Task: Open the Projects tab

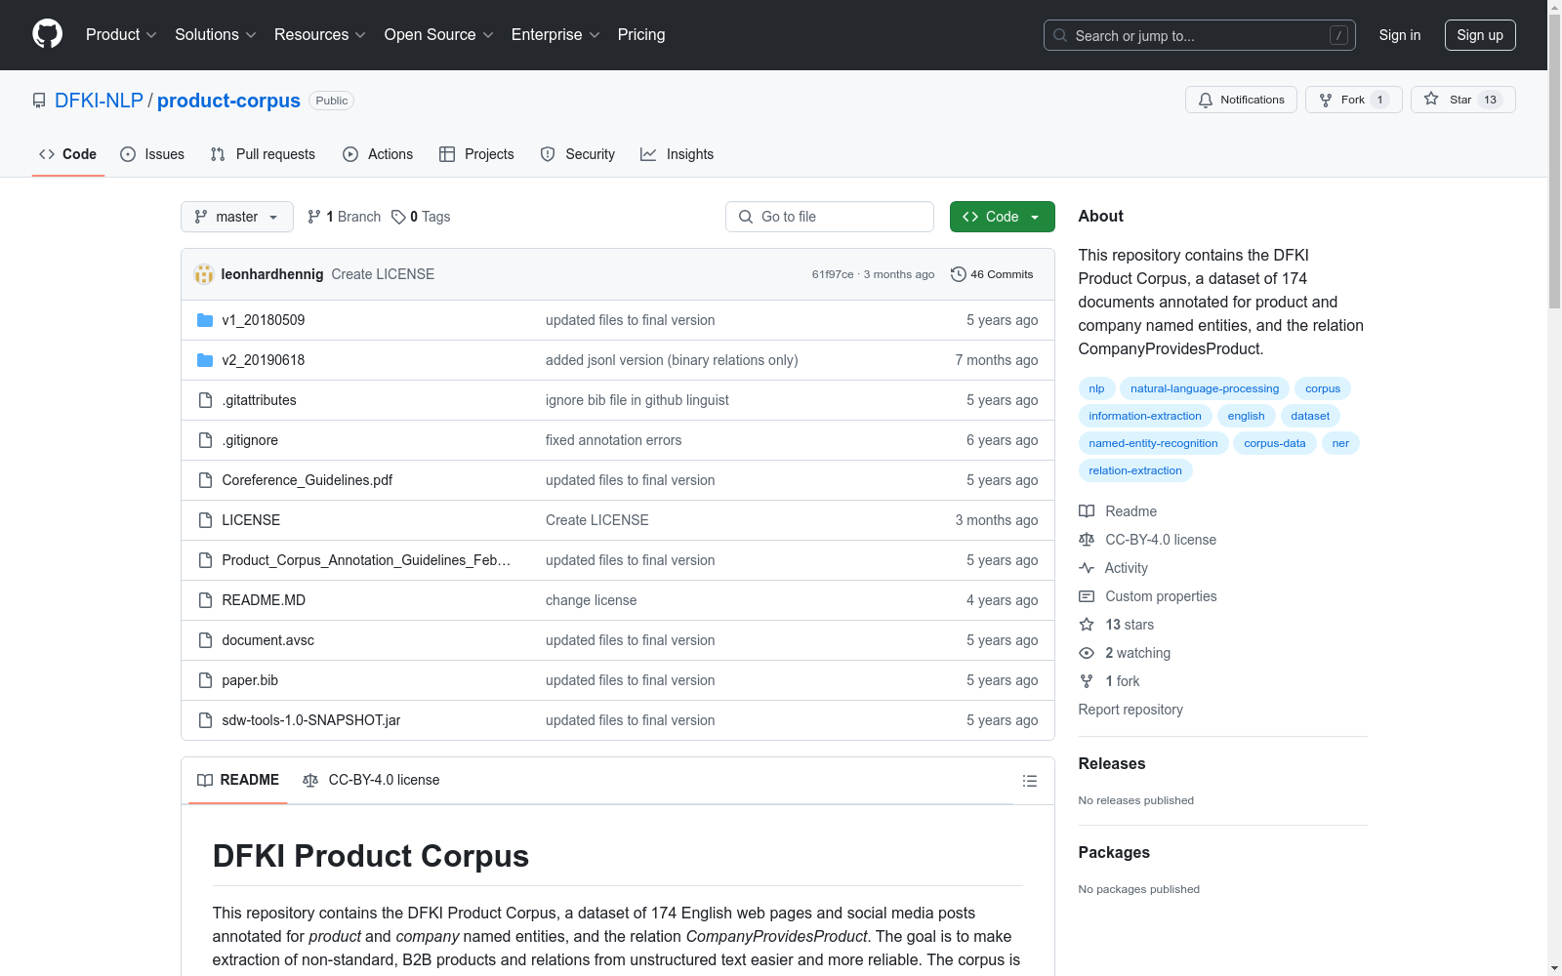Action: point(476,154)
